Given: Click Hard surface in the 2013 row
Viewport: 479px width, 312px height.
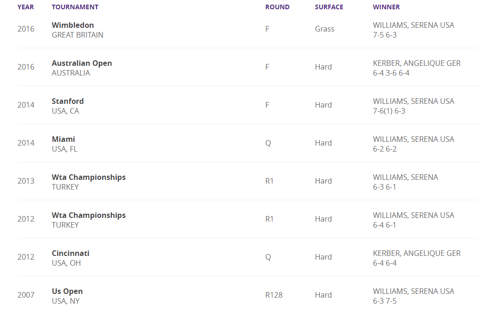Looking at the screenshot, I should [324, 181].
